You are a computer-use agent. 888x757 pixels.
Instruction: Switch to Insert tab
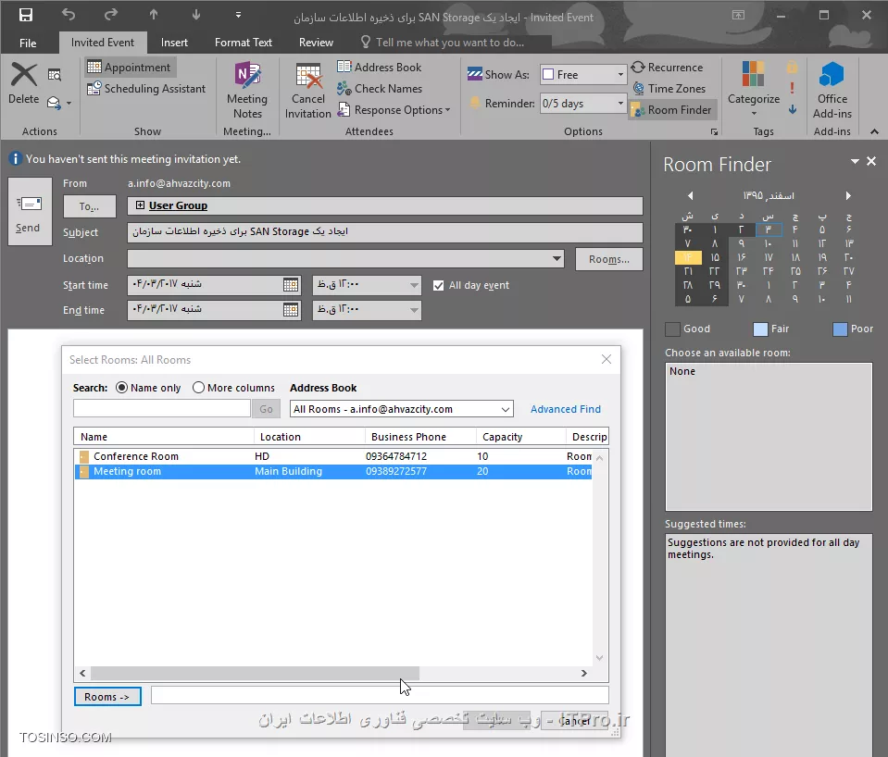point(174,43)
